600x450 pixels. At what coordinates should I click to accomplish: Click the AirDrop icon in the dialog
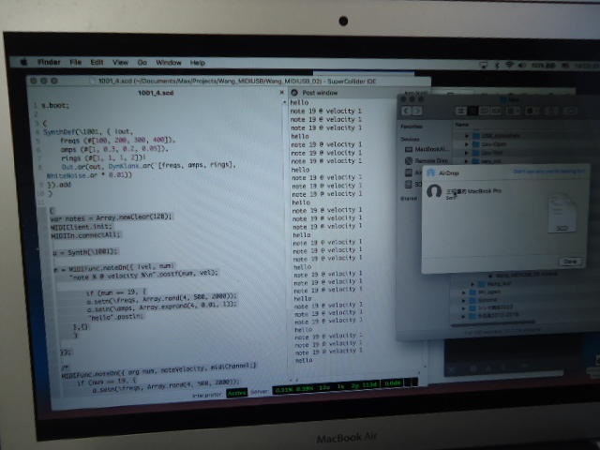tap(431, 172)
